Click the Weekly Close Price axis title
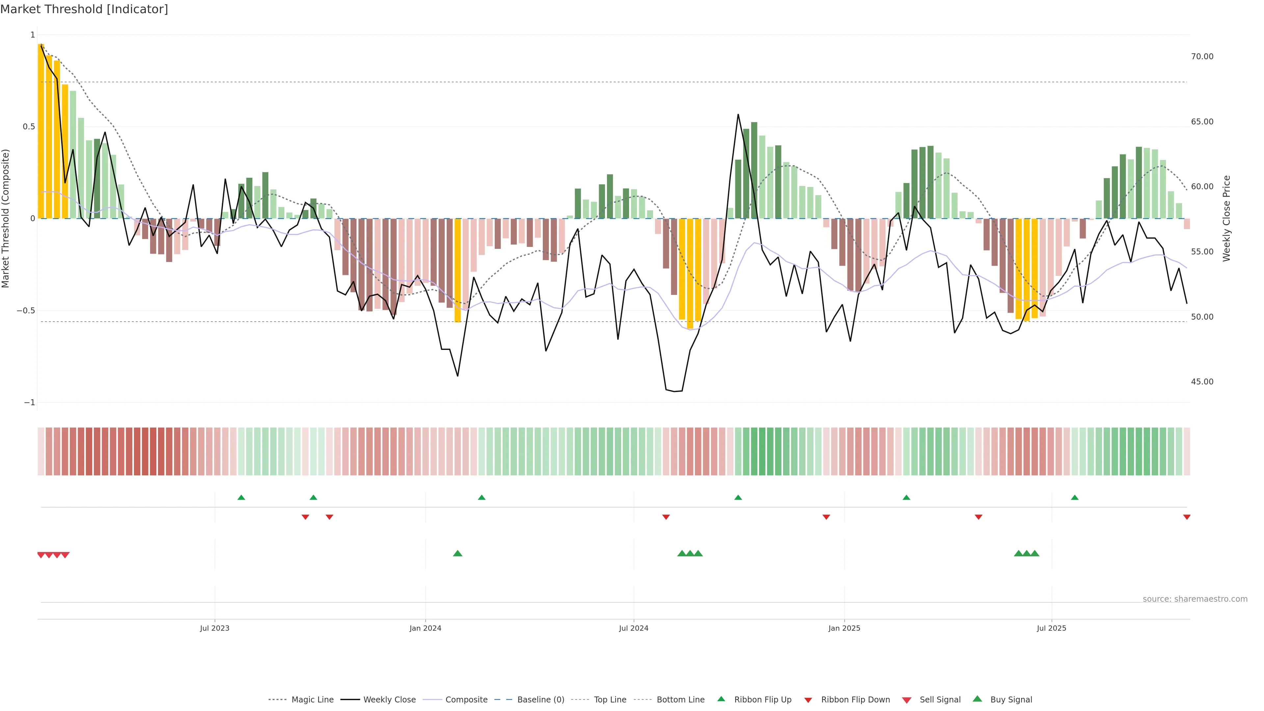The height and width of the screenshot is (711, 1264). tap(1226, 218)
